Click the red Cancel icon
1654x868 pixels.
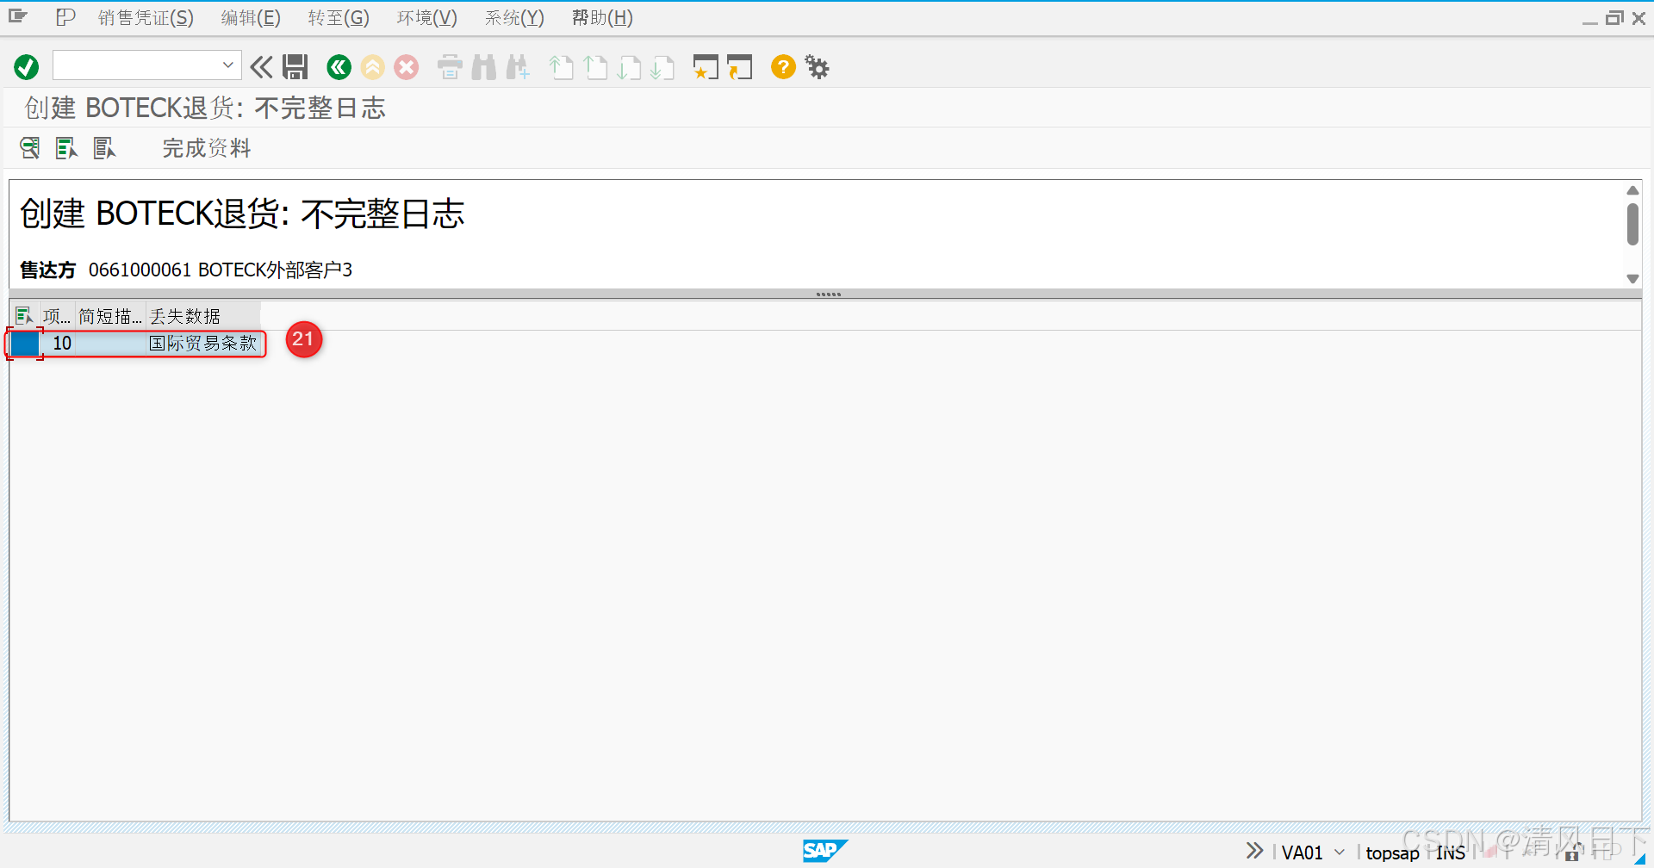(406, 67)
